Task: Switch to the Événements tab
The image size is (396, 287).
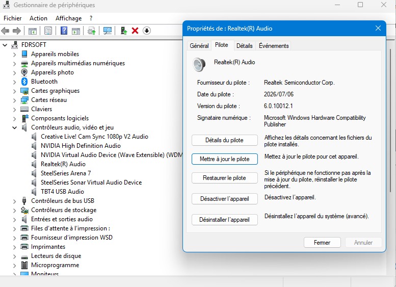Action: tap(274, 46)
